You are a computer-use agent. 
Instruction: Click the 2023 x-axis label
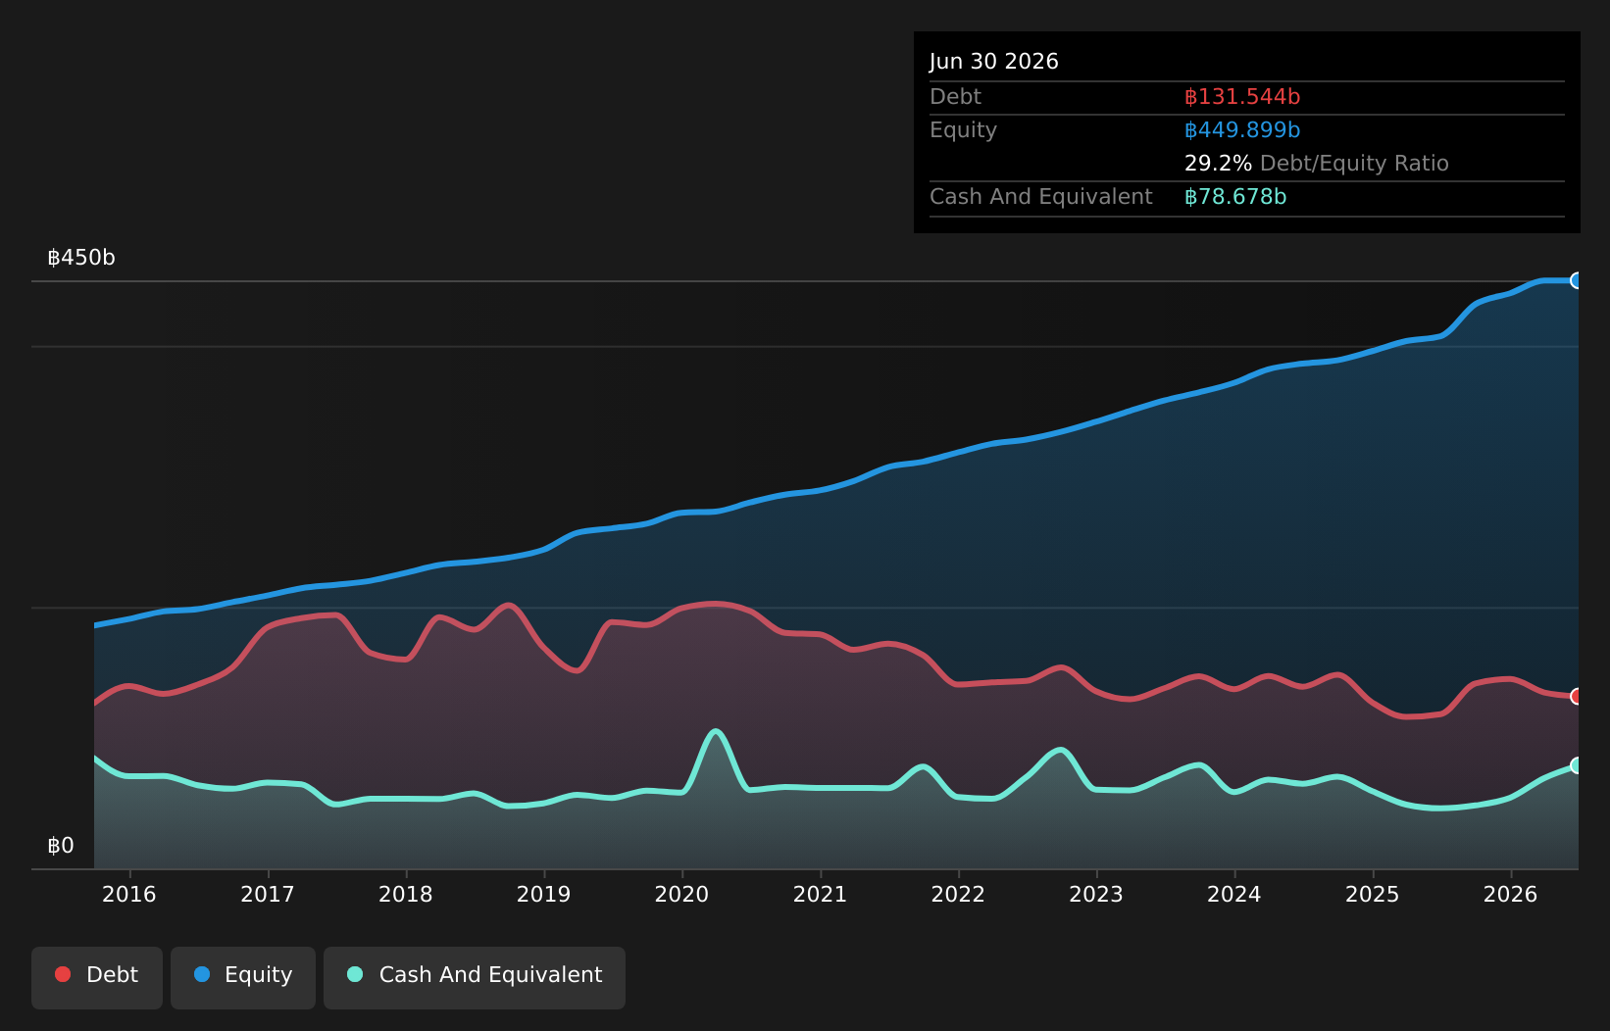(x=1096, y=894)
